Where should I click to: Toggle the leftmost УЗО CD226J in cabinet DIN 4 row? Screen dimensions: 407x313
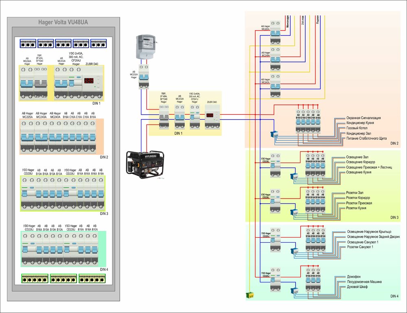pyautogui.click(x=25, y=250)
